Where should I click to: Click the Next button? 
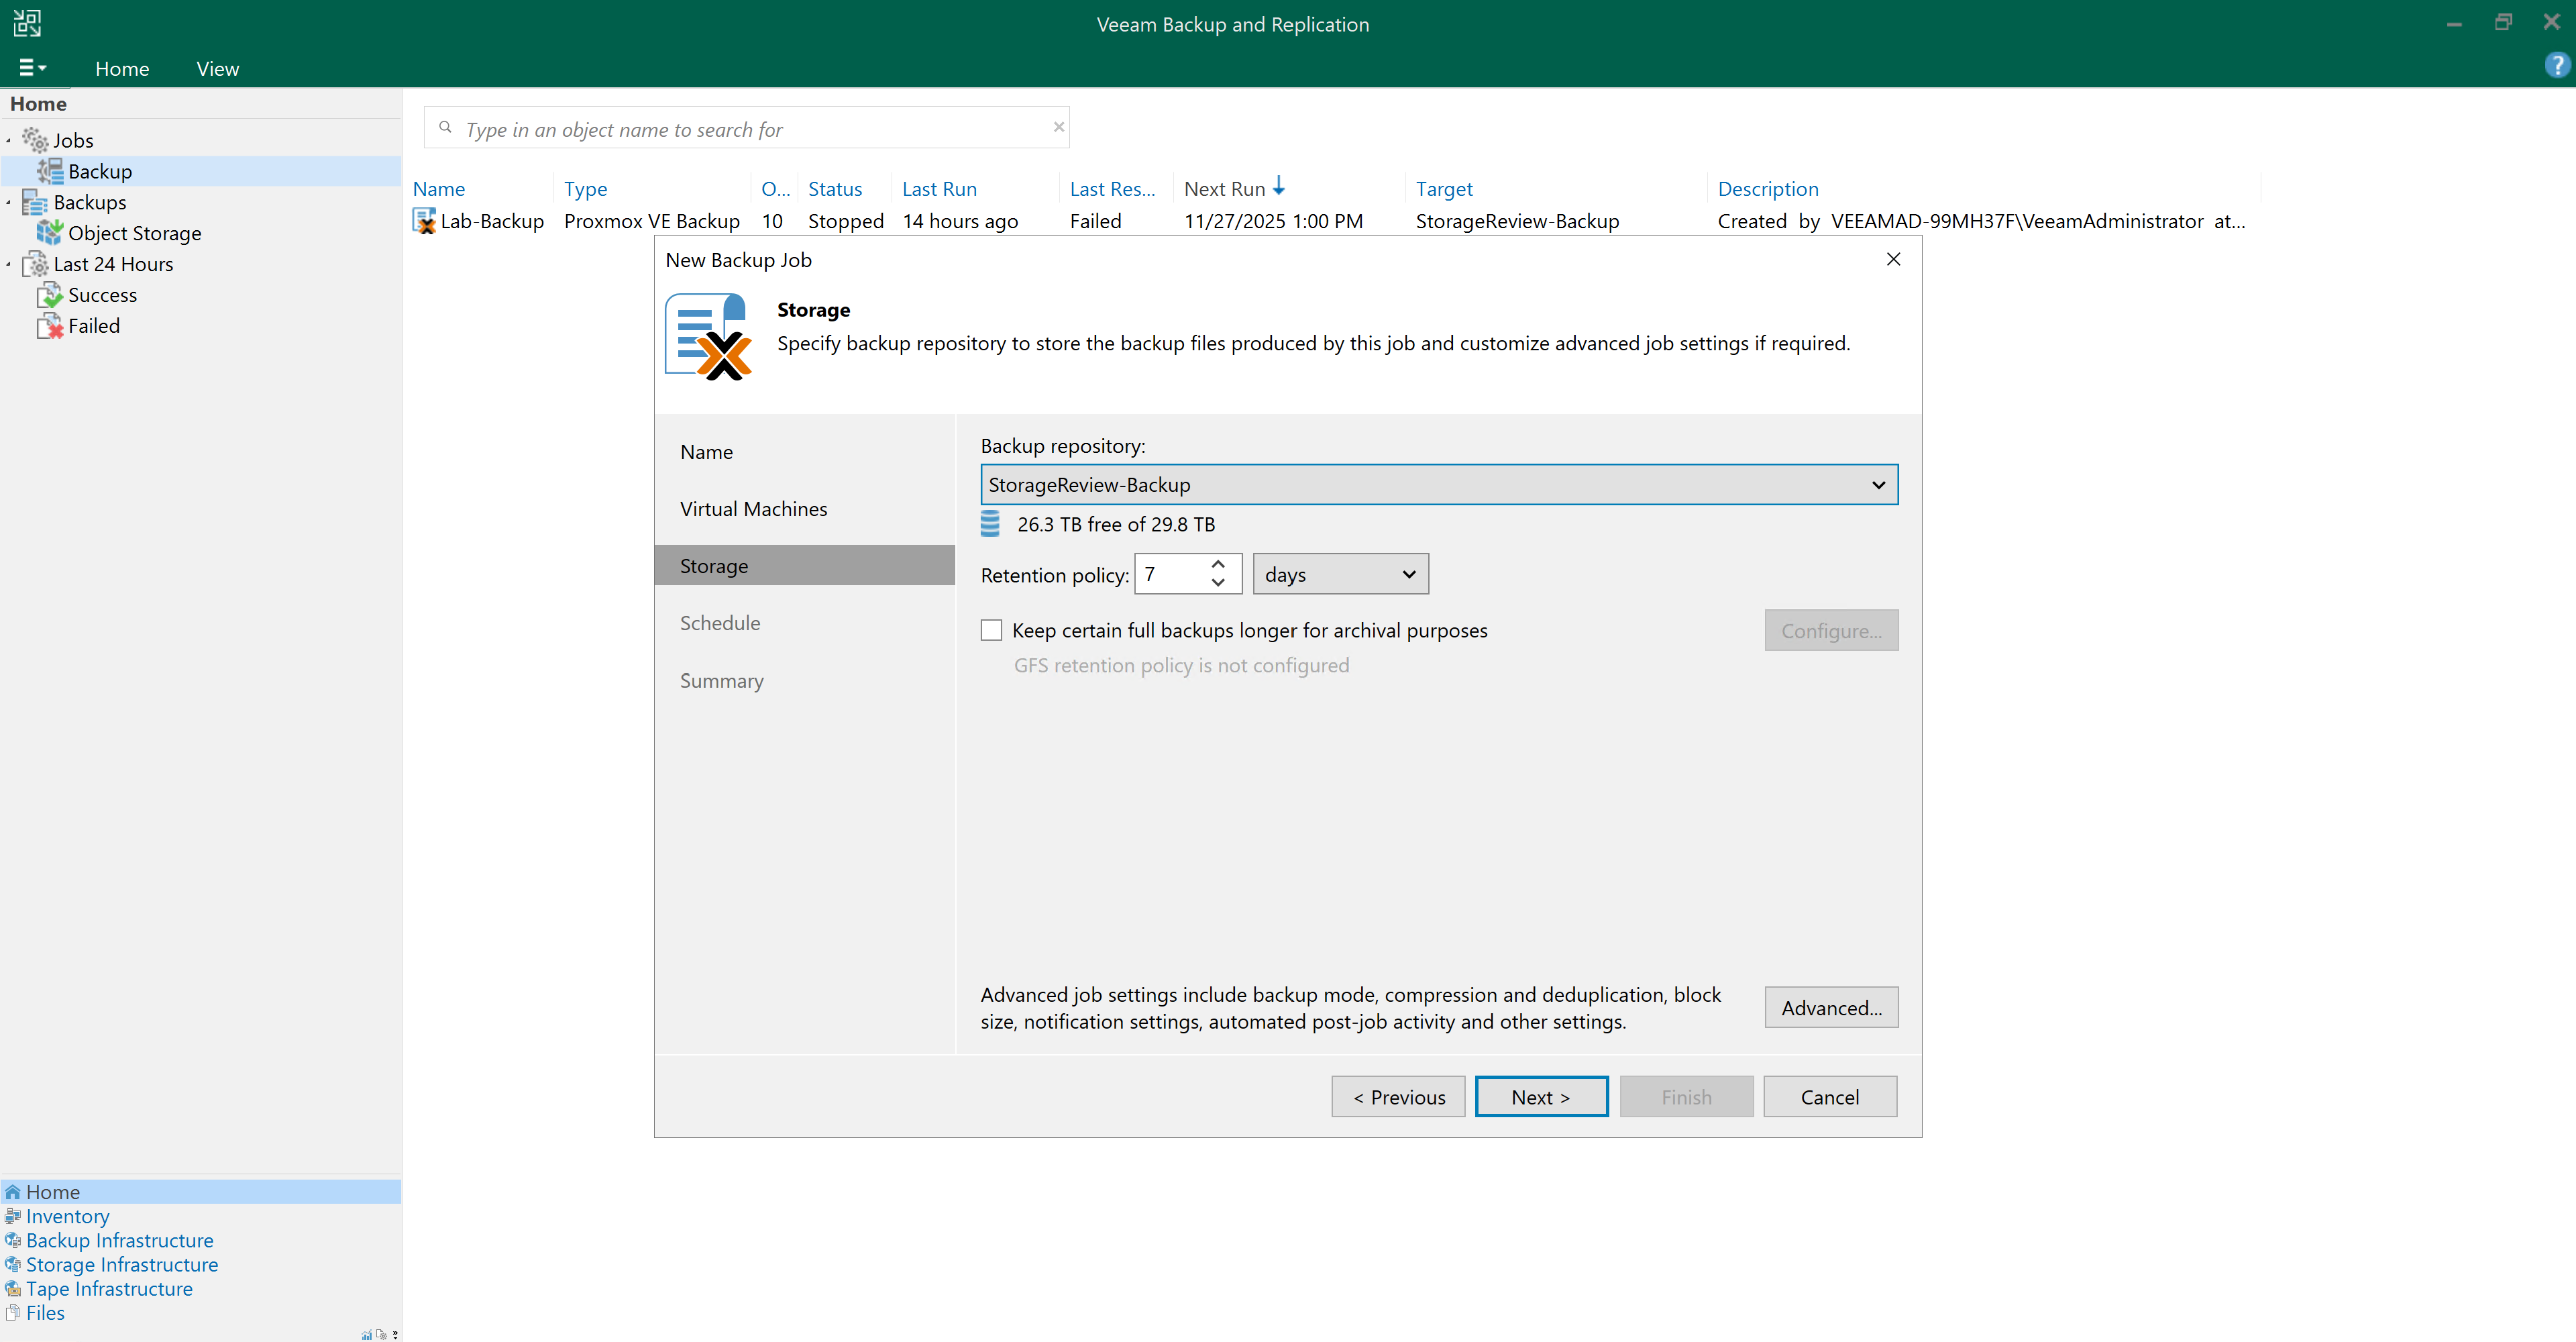tap(1540, 1096)
